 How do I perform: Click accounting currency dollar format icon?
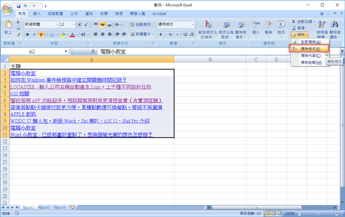tap(161, 35)
